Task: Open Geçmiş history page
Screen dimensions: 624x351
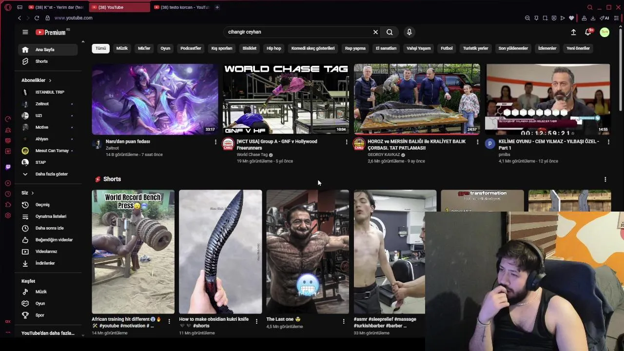Action: point(48,205)
